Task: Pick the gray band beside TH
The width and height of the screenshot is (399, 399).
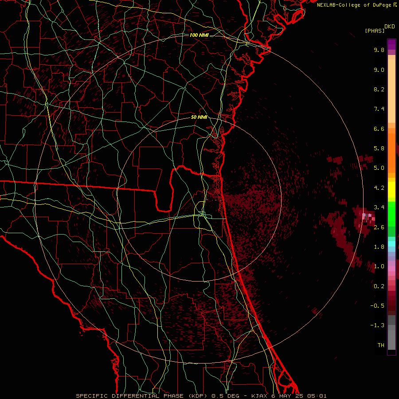Action: coord(391,341)
